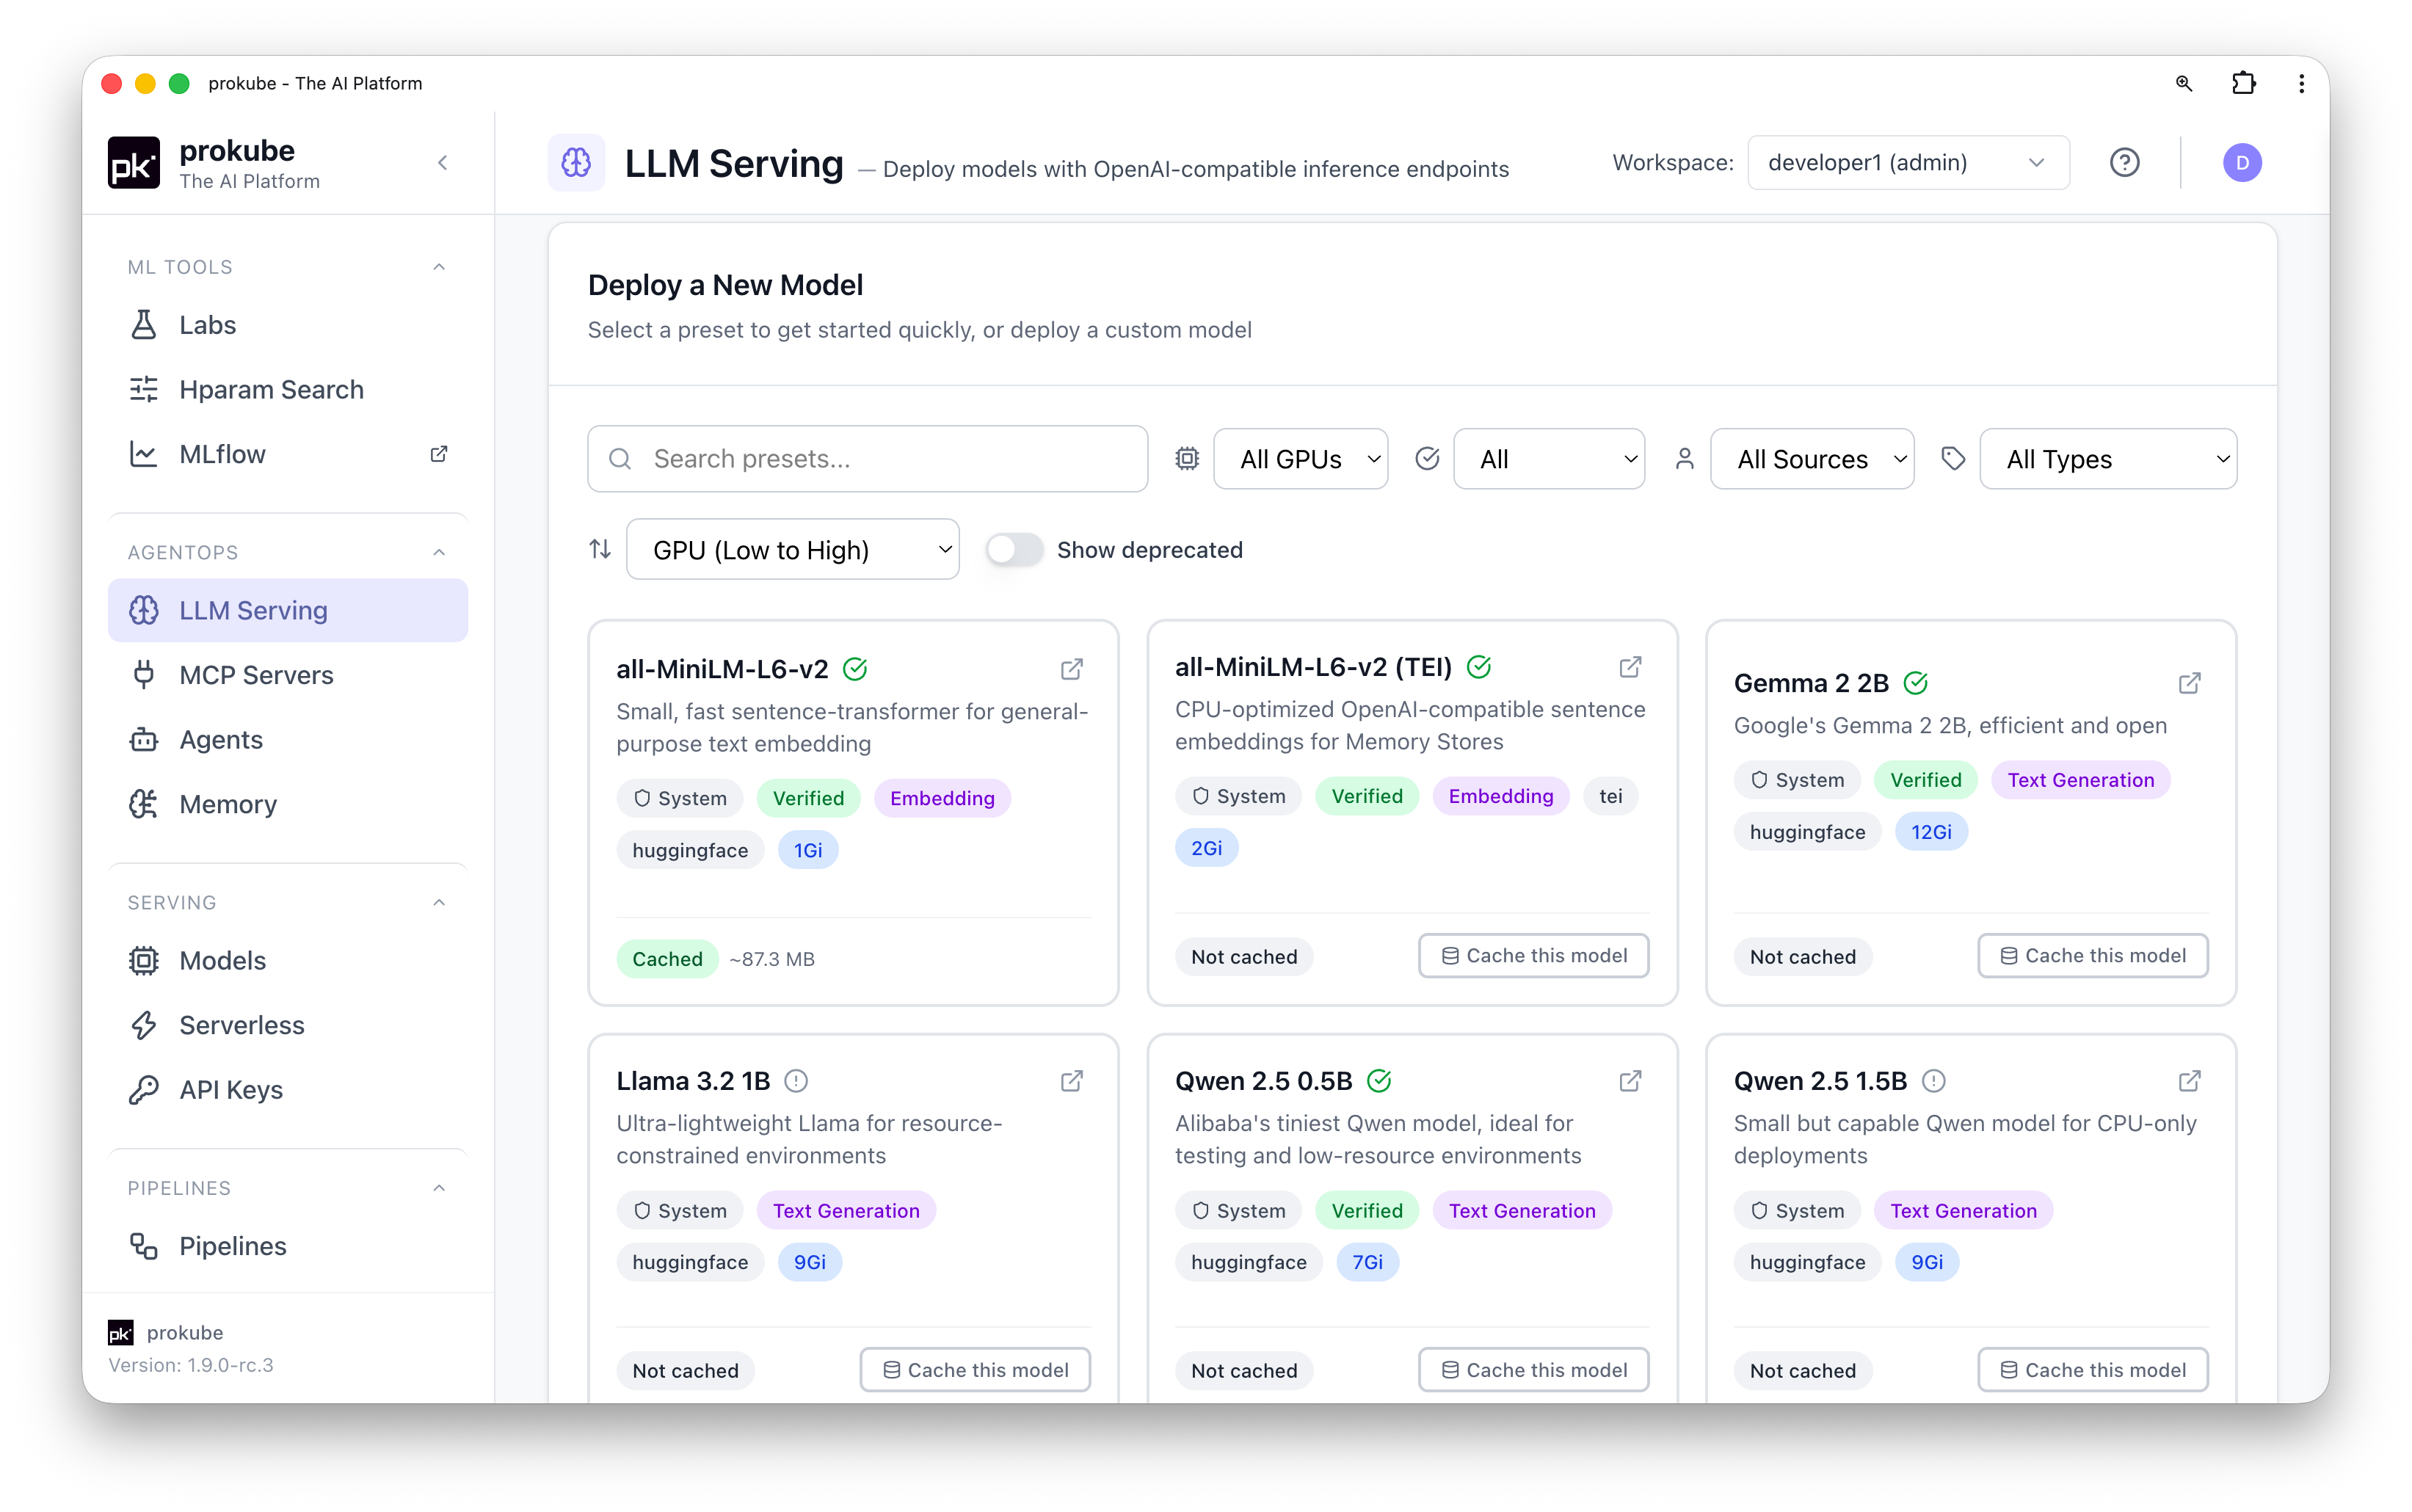
Task: Click the zoom magnifier icon in title bar
Action: [x=2184, y=83]
